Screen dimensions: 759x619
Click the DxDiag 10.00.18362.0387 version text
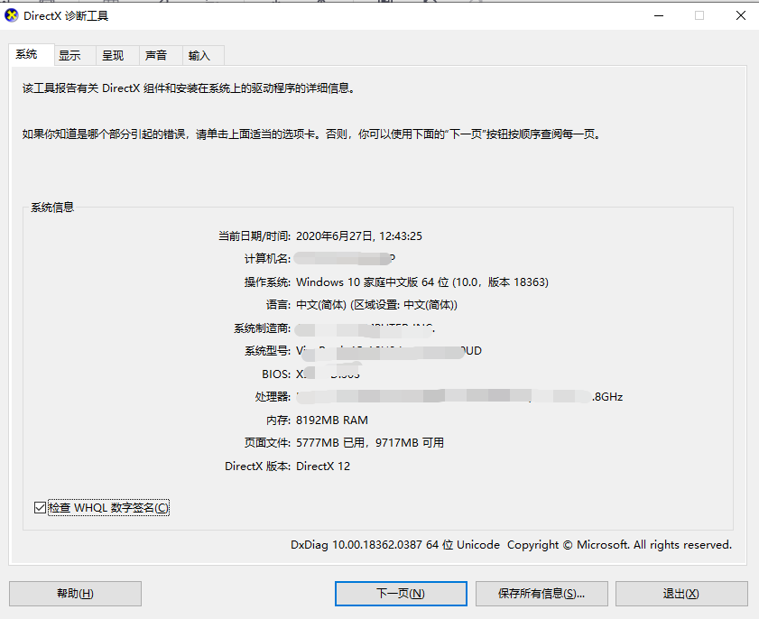(395, 545)
